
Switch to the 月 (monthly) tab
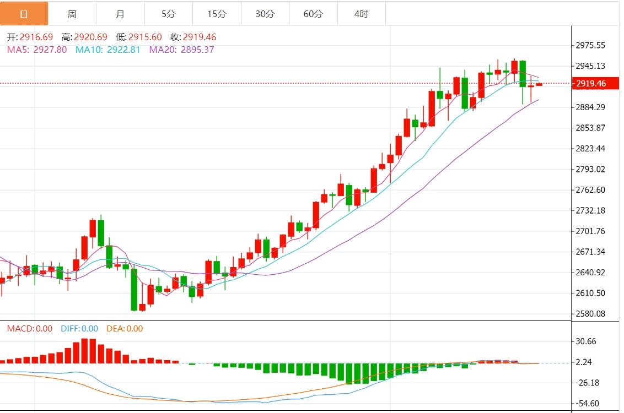(x=120, y=14)
